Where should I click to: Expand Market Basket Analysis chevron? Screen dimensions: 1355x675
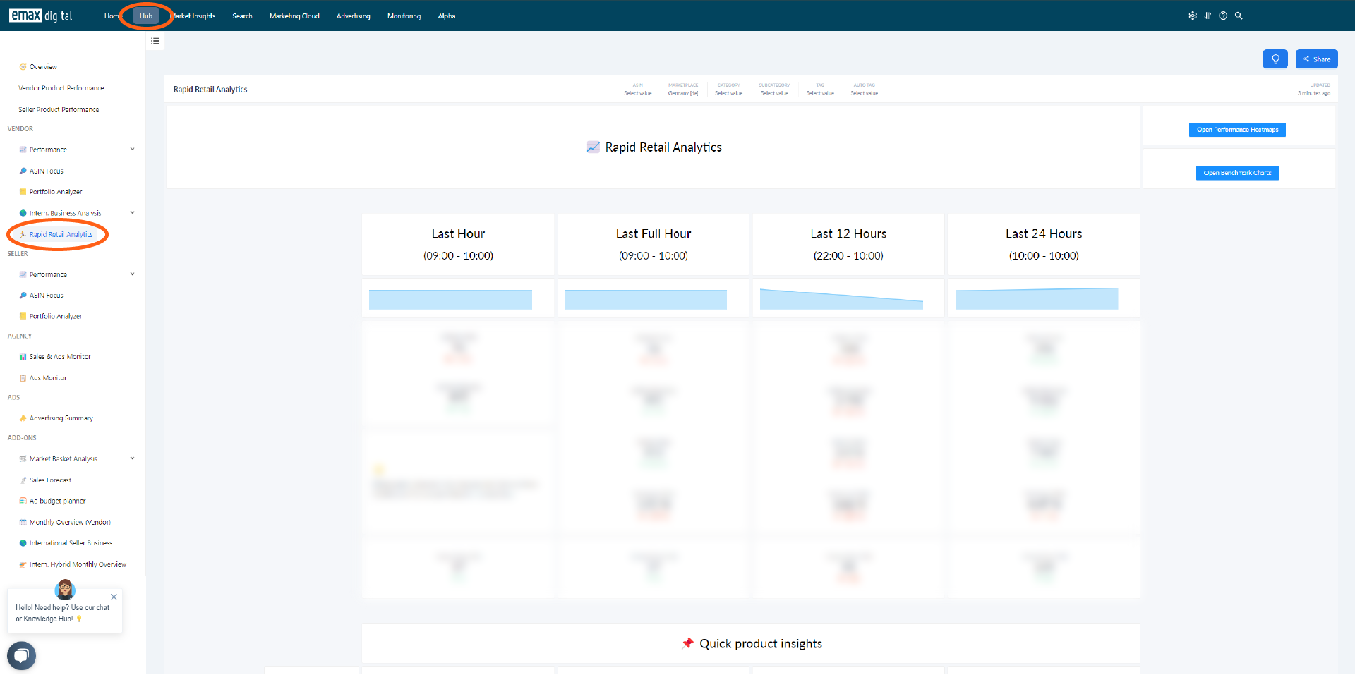click(x=132, y=458)
